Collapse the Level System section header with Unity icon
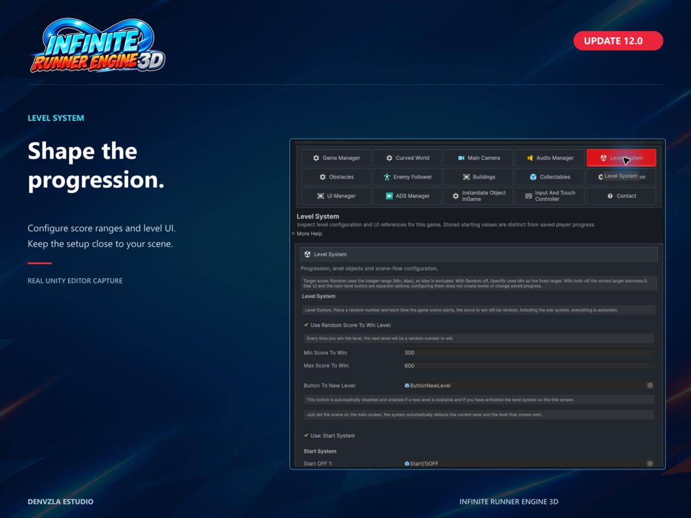The width and height of the screenshot is (691, 518). (479, 254)
